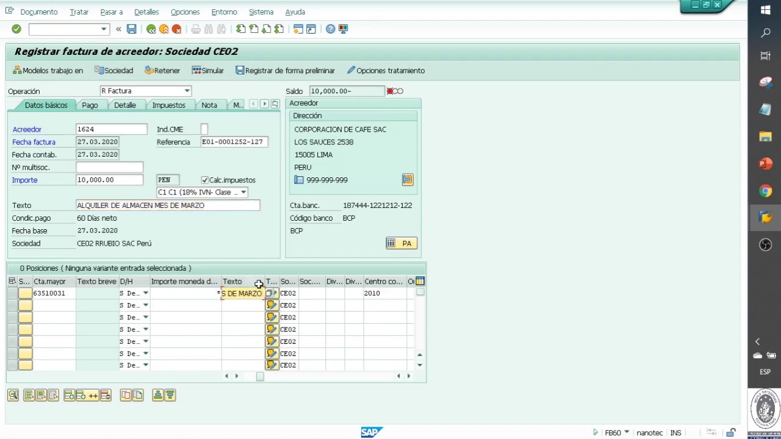The height and width of the screenshot is (439, 781).
Task: Collapse command field with double-arrow icon
Action: pos(118,29)
